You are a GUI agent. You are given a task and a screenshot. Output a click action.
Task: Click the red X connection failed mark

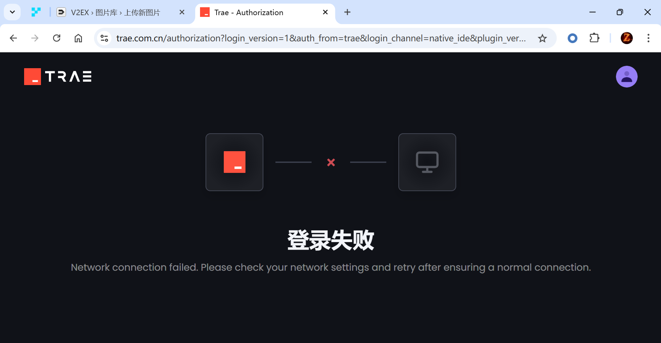click(331, 162)
